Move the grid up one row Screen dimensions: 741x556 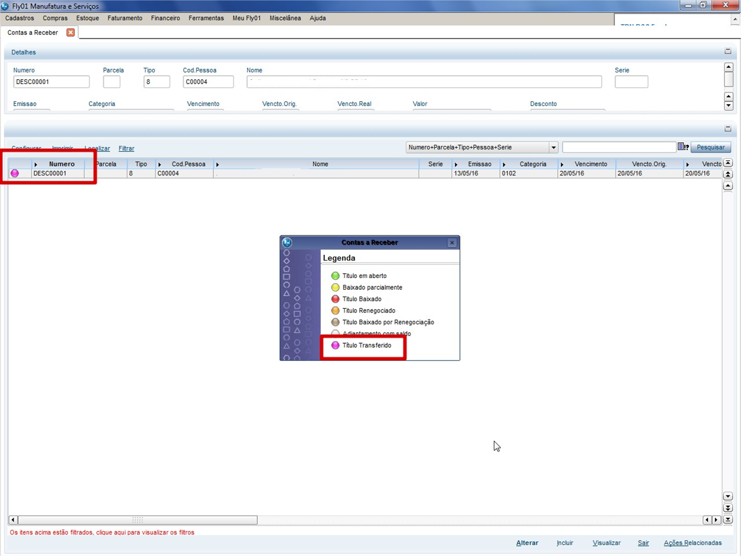point(729,186)
